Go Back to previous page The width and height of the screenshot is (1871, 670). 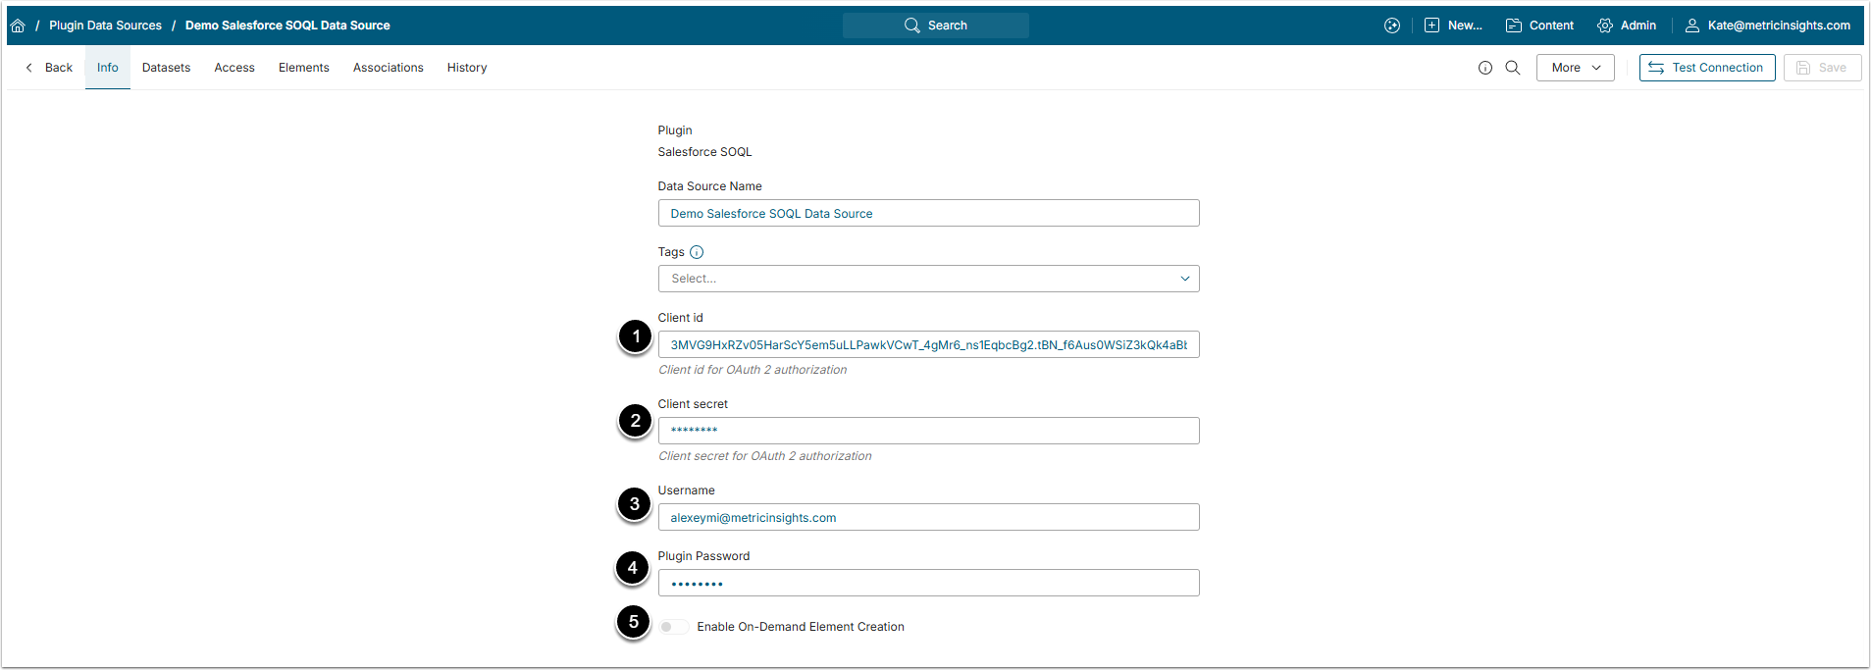(x=49, y=68)
